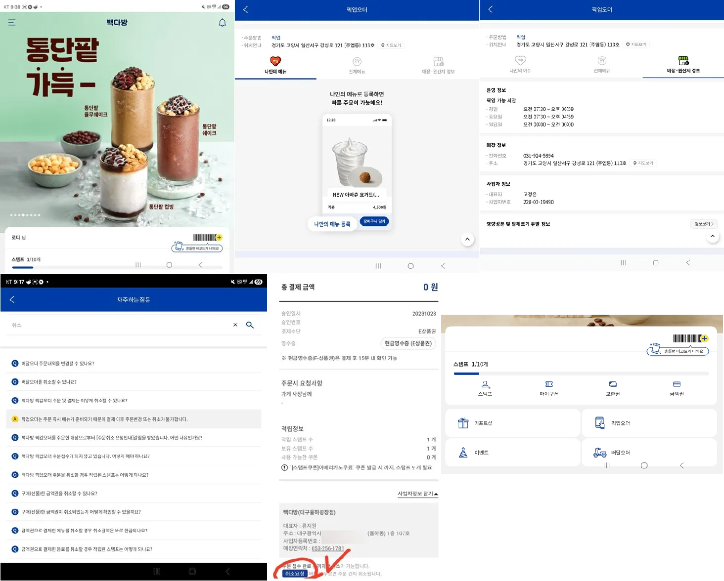Go back from the 자주하는질문 screen
This screenshot has width=724, height=581.
[x=12, y=299]
